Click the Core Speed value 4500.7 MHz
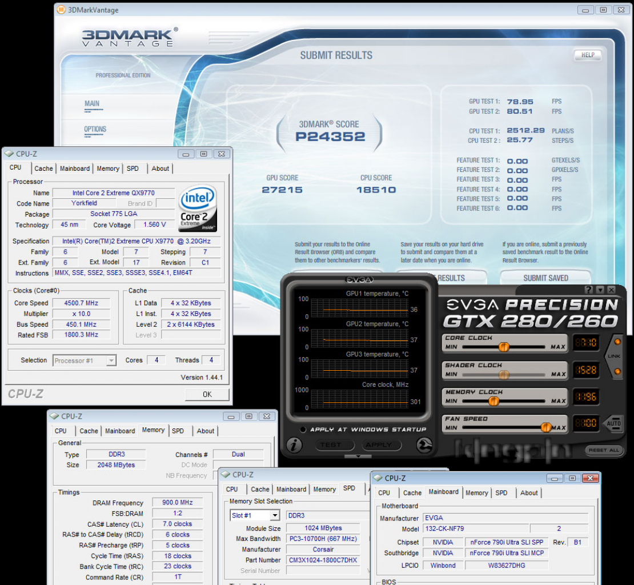 click(x=81, y=303)
